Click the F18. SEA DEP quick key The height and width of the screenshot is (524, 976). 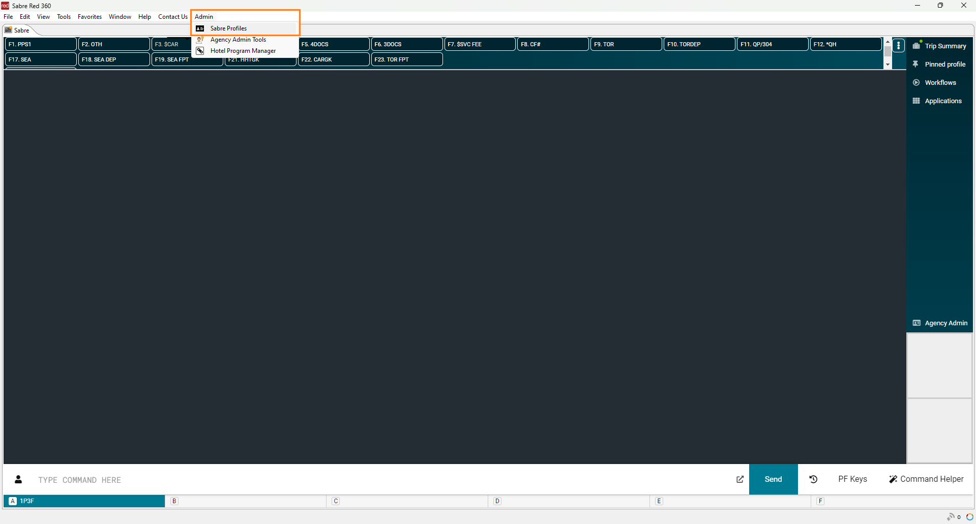pos(114,59)
